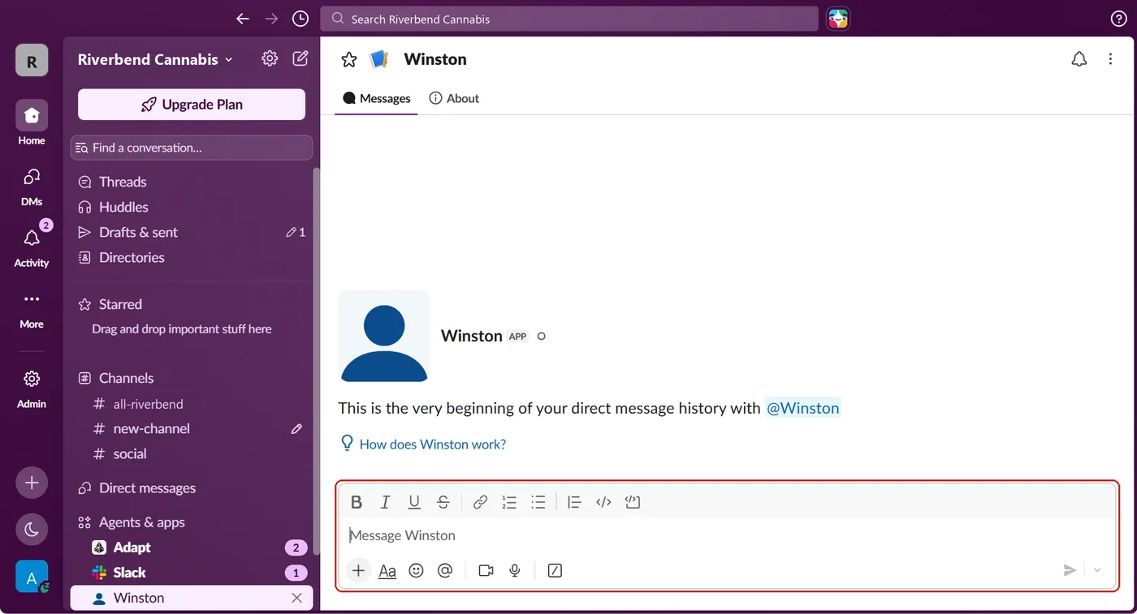Click Search Riverbend Cannabis box
The image size is (1137, 614).
click(569, 19)
